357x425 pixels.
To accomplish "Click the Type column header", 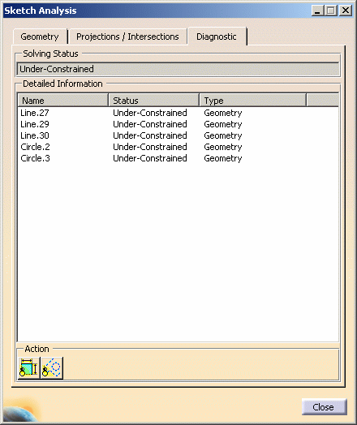I will tap(253, 101).
